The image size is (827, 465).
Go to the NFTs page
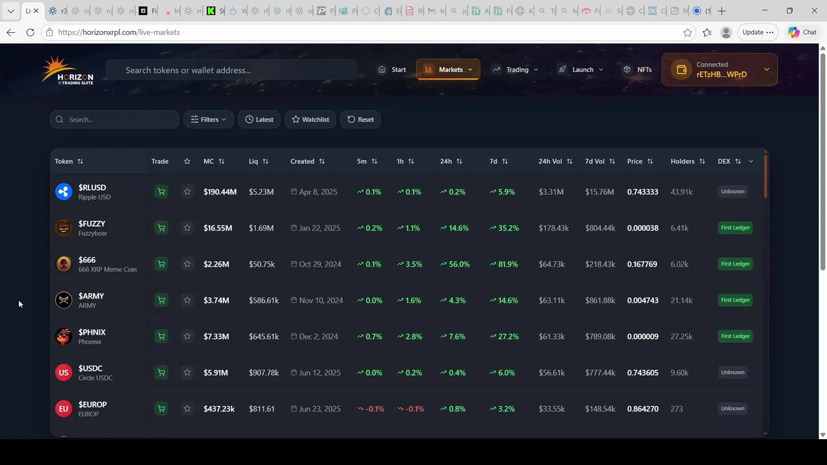pos(637,70)
